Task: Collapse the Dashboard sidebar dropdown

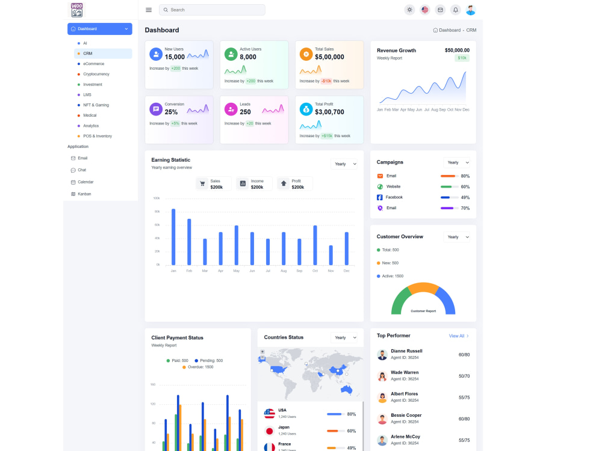Action: (x=100, y=29)
